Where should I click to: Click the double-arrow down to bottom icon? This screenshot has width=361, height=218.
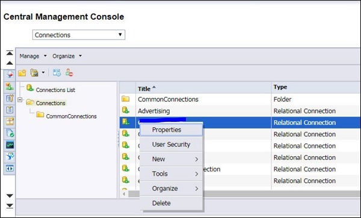pyautogui.click(x=10, y=206)
